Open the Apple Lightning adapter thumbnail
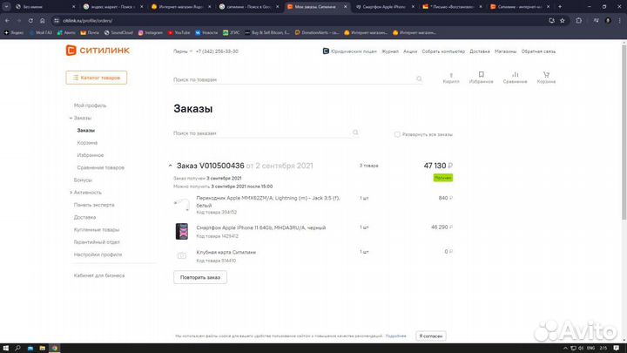Image resolution: width=627 pixels, height=353 pixels. click(x=181, y=205)
